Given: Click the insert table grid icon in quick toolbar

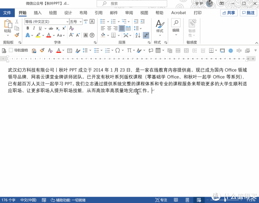Looking at the screenshot, I should [158, 50].
